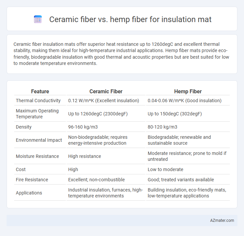Screen dimensions: 244x236
Task: Click the 'Thermal Conductivity' row label
Action: tap(38, 101)
